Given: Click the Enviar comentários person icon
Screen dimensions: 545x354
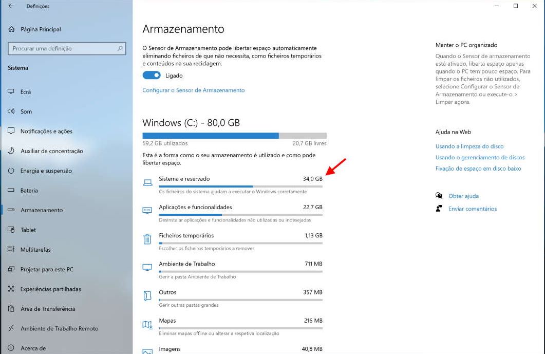Looking at the screenshot, I should (439, 208).
